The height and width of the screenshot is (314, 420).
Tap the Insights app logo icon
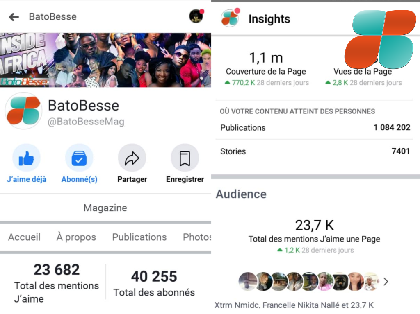coord(230,18)
